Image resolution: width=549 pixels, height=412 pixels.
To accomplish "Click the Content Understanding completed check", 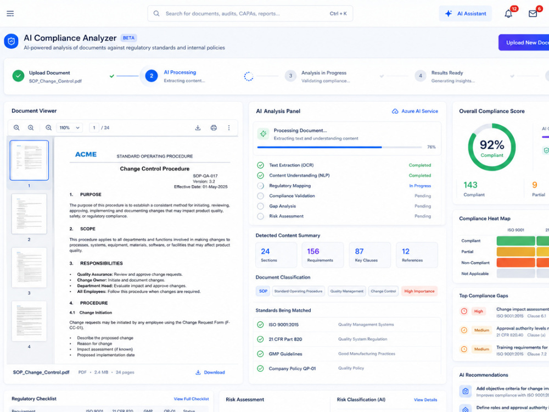I will [260, 175].
